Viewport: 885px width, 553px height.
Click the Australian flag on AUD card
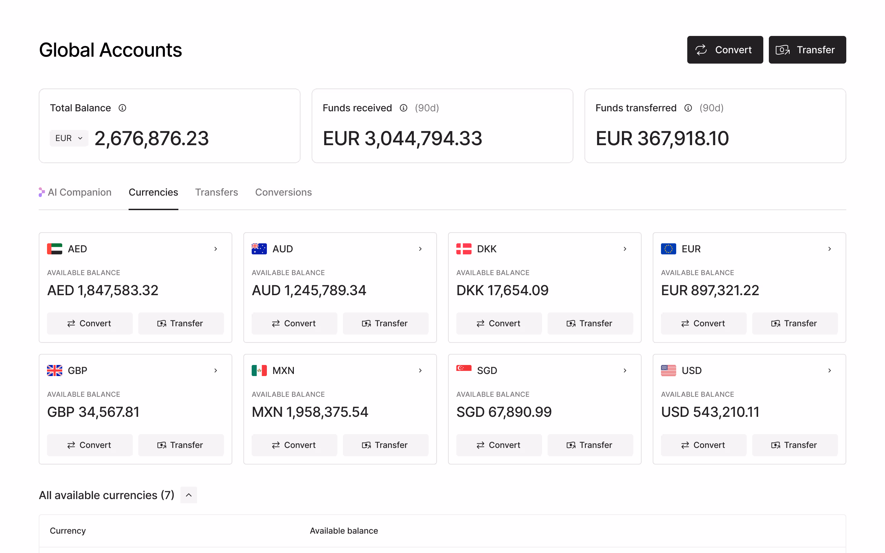click(259, 249)
